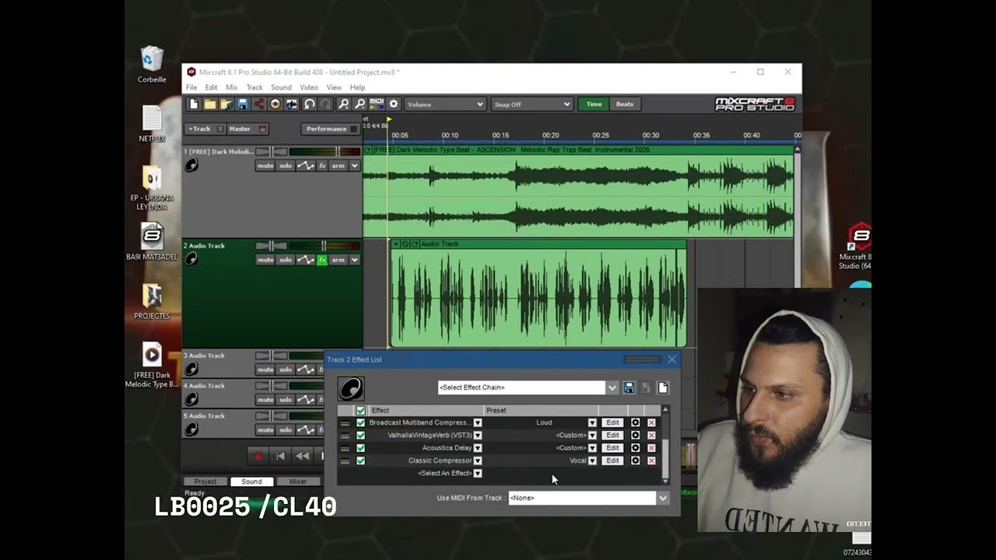Solo track 1 Dark Melodic

[x=286, y=166]
